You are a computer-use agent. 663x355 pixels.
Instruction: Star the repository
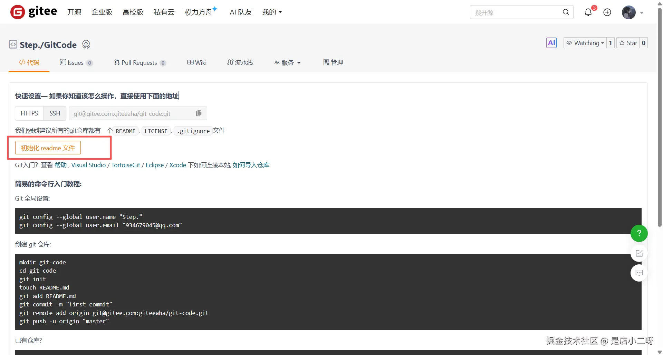click(628, 43)
